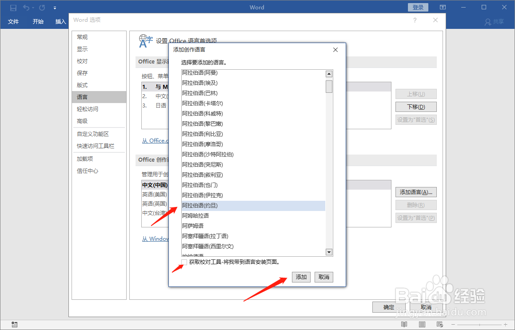Select 信任中心 in the options sidebar
The image size is (515, 330).
tap(99, 171)
